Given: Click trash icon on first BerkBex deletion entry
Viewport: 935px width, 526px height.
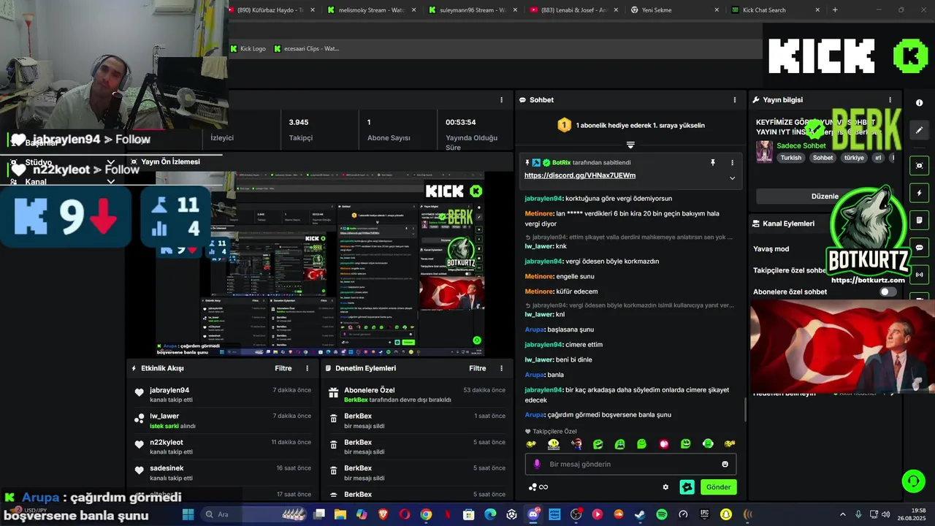Looking at the screenshot, I should pyautogui.click(x=333, y=419).
